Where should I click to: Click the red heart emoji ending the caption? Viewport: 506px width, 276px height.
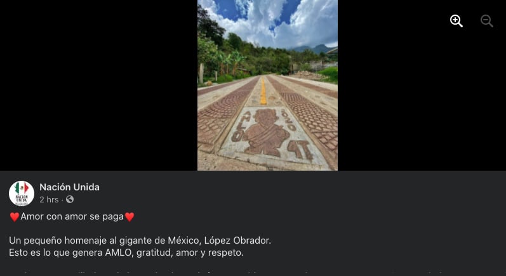click(x=130, y=217)
